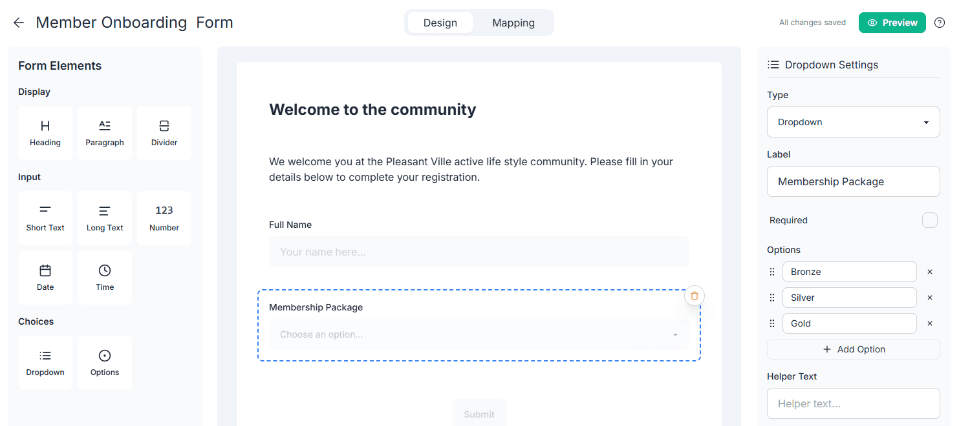Image resolution: width=959 pixels, height=426 pixels.
Task: Delete the Membership Package field with trash icon
Action: (x=694, y=295)
